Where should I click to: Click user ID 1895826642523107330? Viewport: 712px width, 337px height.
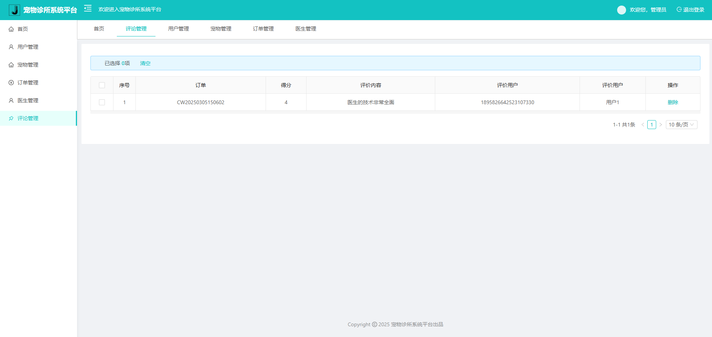pos(507,102)
